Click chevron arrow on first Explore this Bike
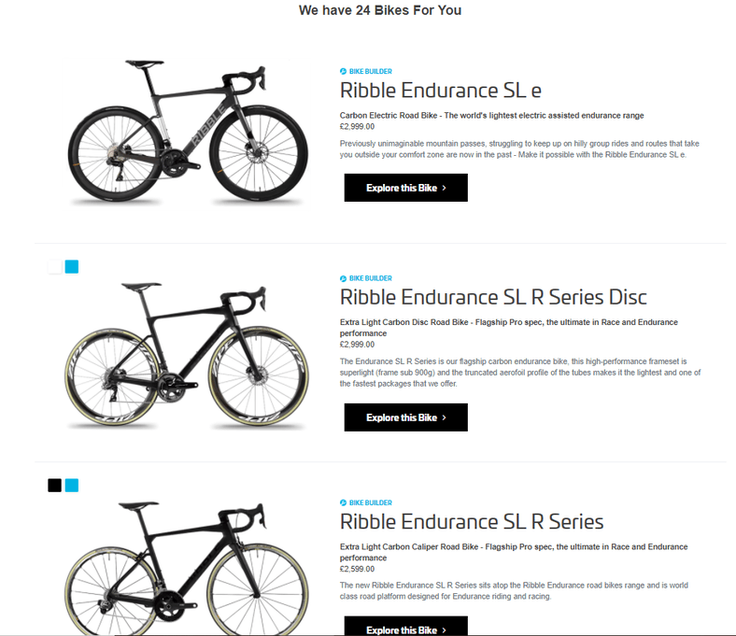 [444, 188]
